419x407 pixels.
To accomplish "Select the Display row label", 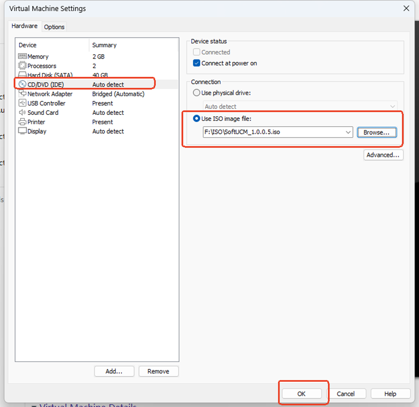I will coord(37,132).
